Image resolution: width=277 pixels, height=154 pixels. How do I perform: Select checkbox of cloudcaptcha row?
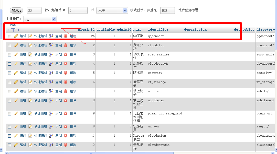(x=10, y=145)
